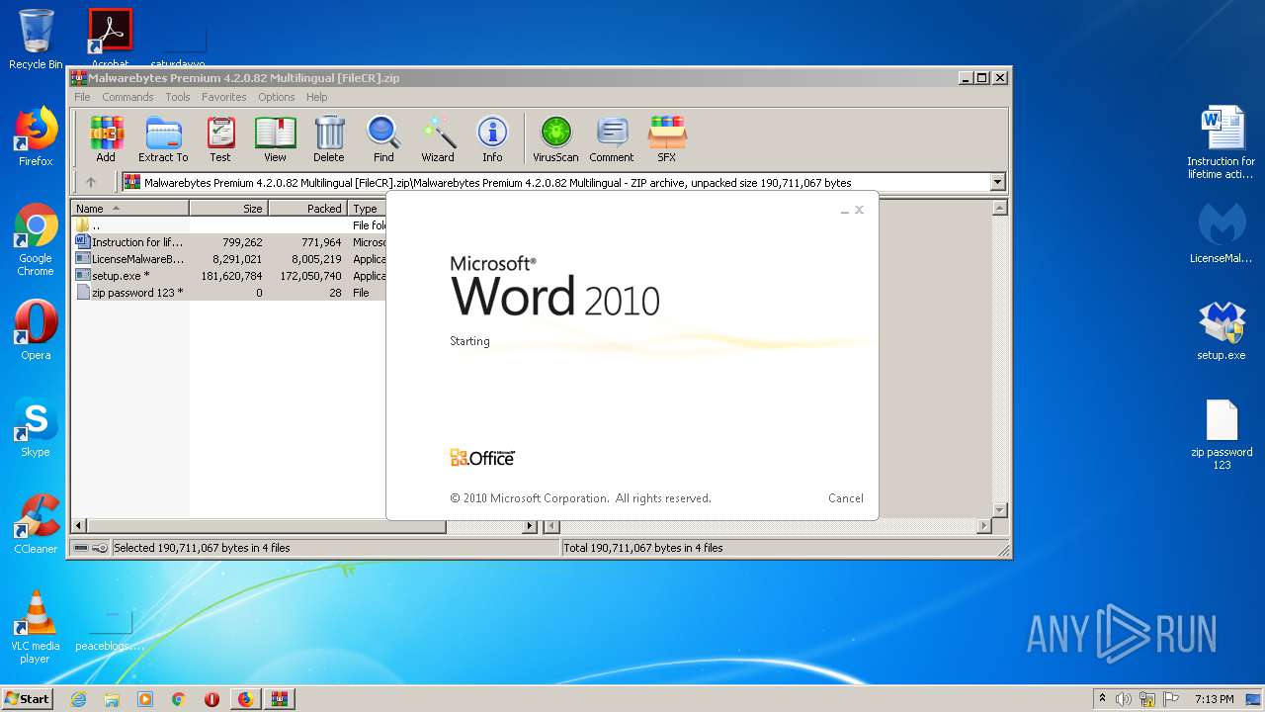Image resolution: width=1265 pixels, height=712 pixels.
Task: Select the Extract To toolbar icon
Action: [x=163, y=138]
